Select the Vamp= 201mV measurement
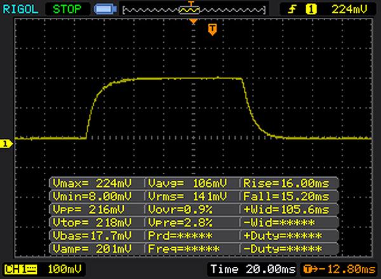Screen dimensions: 381x279 pyautogui.click(x=96, y=248)
